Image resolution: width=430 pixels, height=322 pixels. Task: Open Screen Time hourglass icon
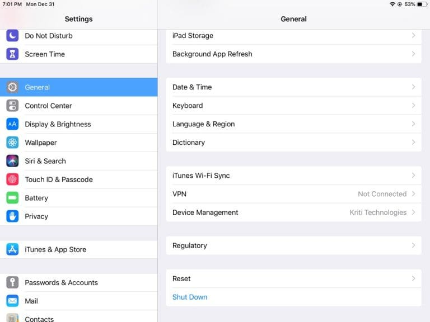tap(12, 54)
